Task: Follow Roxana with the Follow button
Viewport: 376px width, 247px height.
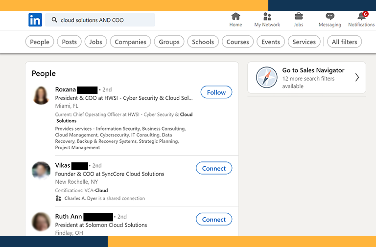Action: pos(216,92)
